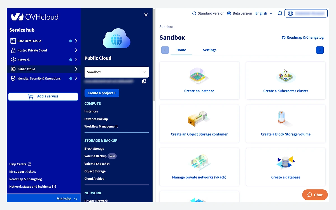This screenshot has width=336, height=210.
Task: Click left arrow to move tabs back
Action: pyautogui.click(x=165, y=50)
